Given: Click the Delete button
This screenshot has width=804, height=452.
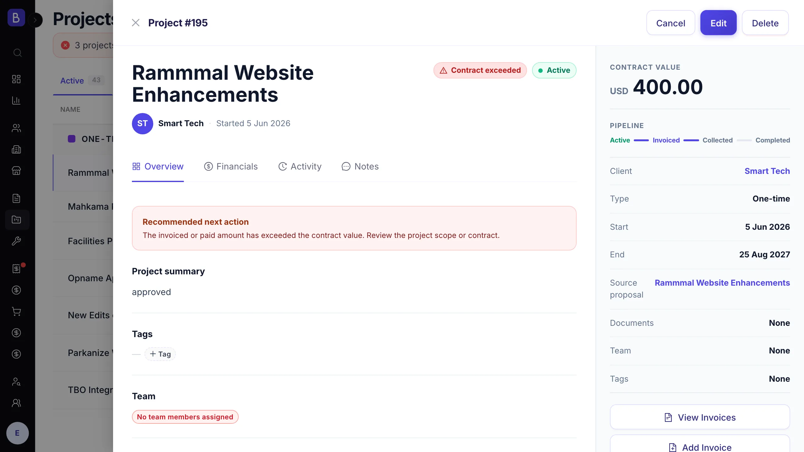Looking at the screenshot, I should [x=765, y=23].
